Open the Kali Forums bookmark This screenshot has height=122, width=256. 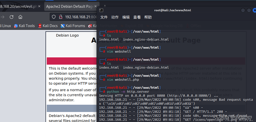click(73, 26)
